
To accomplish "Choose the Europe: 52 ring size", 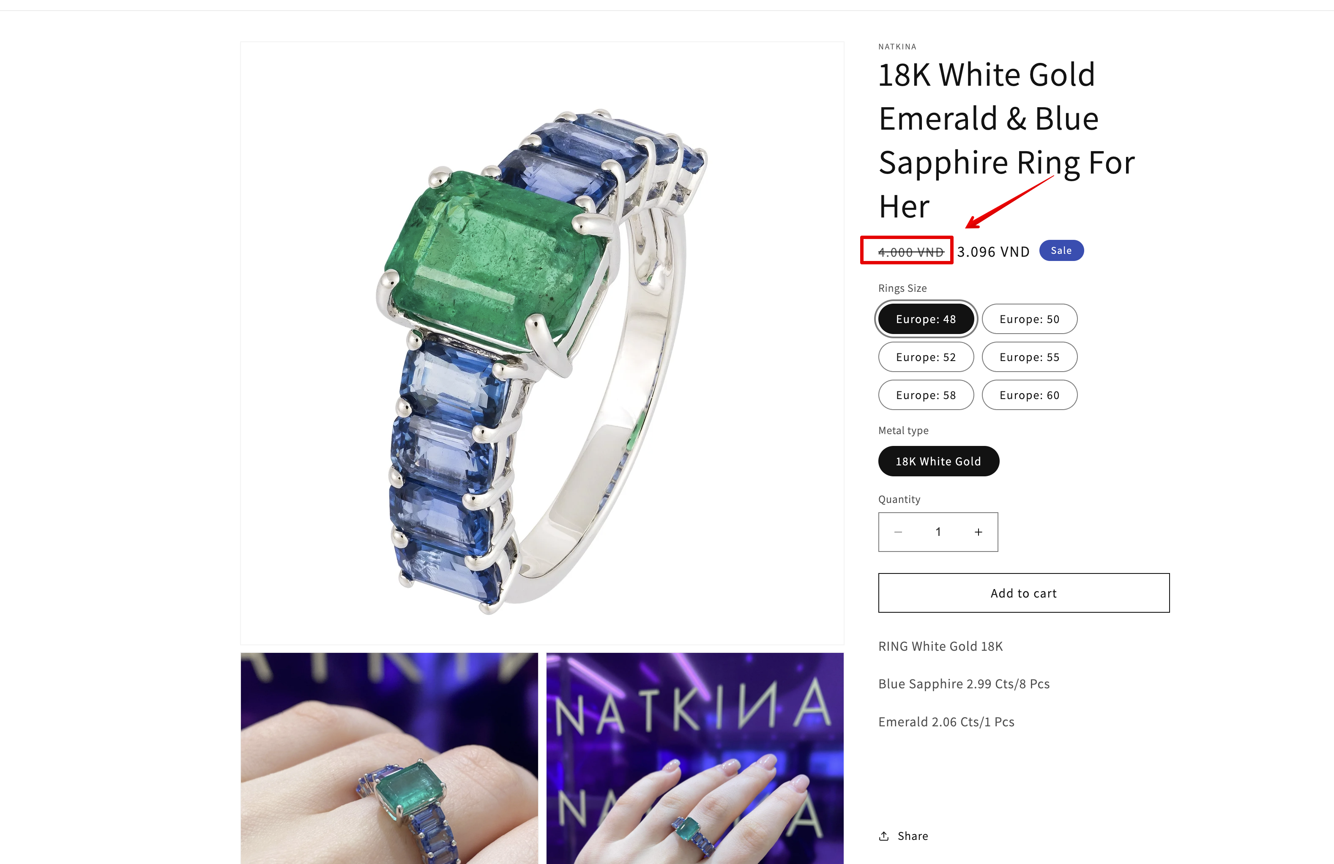I will pyautogui.click(x=926, y=357).
